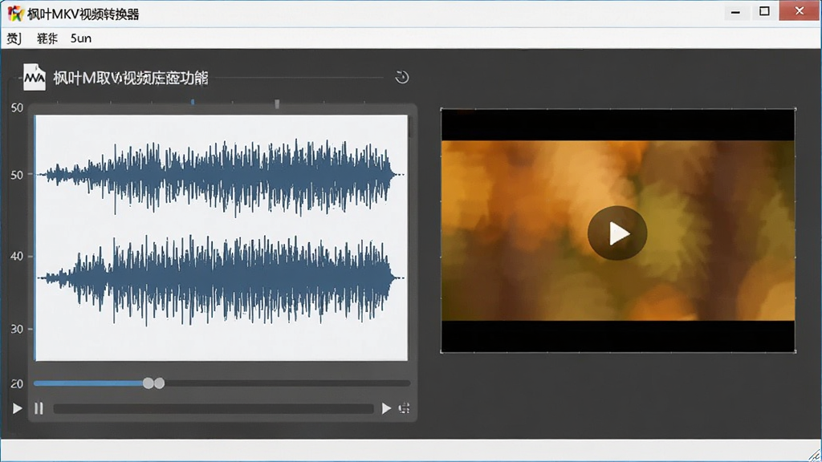Viewport: 822px width, 462px height.
Task: Click the right round handle on the slider
Action: point(160,383)
